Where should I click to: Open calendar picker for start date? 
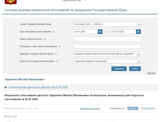(x=100, y=32)
